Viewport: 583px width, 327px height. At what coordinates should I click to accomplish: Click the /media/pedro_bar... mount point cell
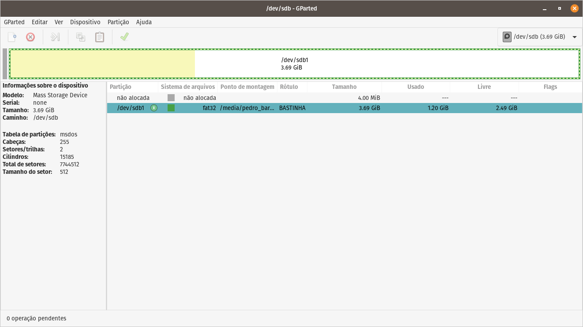(x=247, y=108)
